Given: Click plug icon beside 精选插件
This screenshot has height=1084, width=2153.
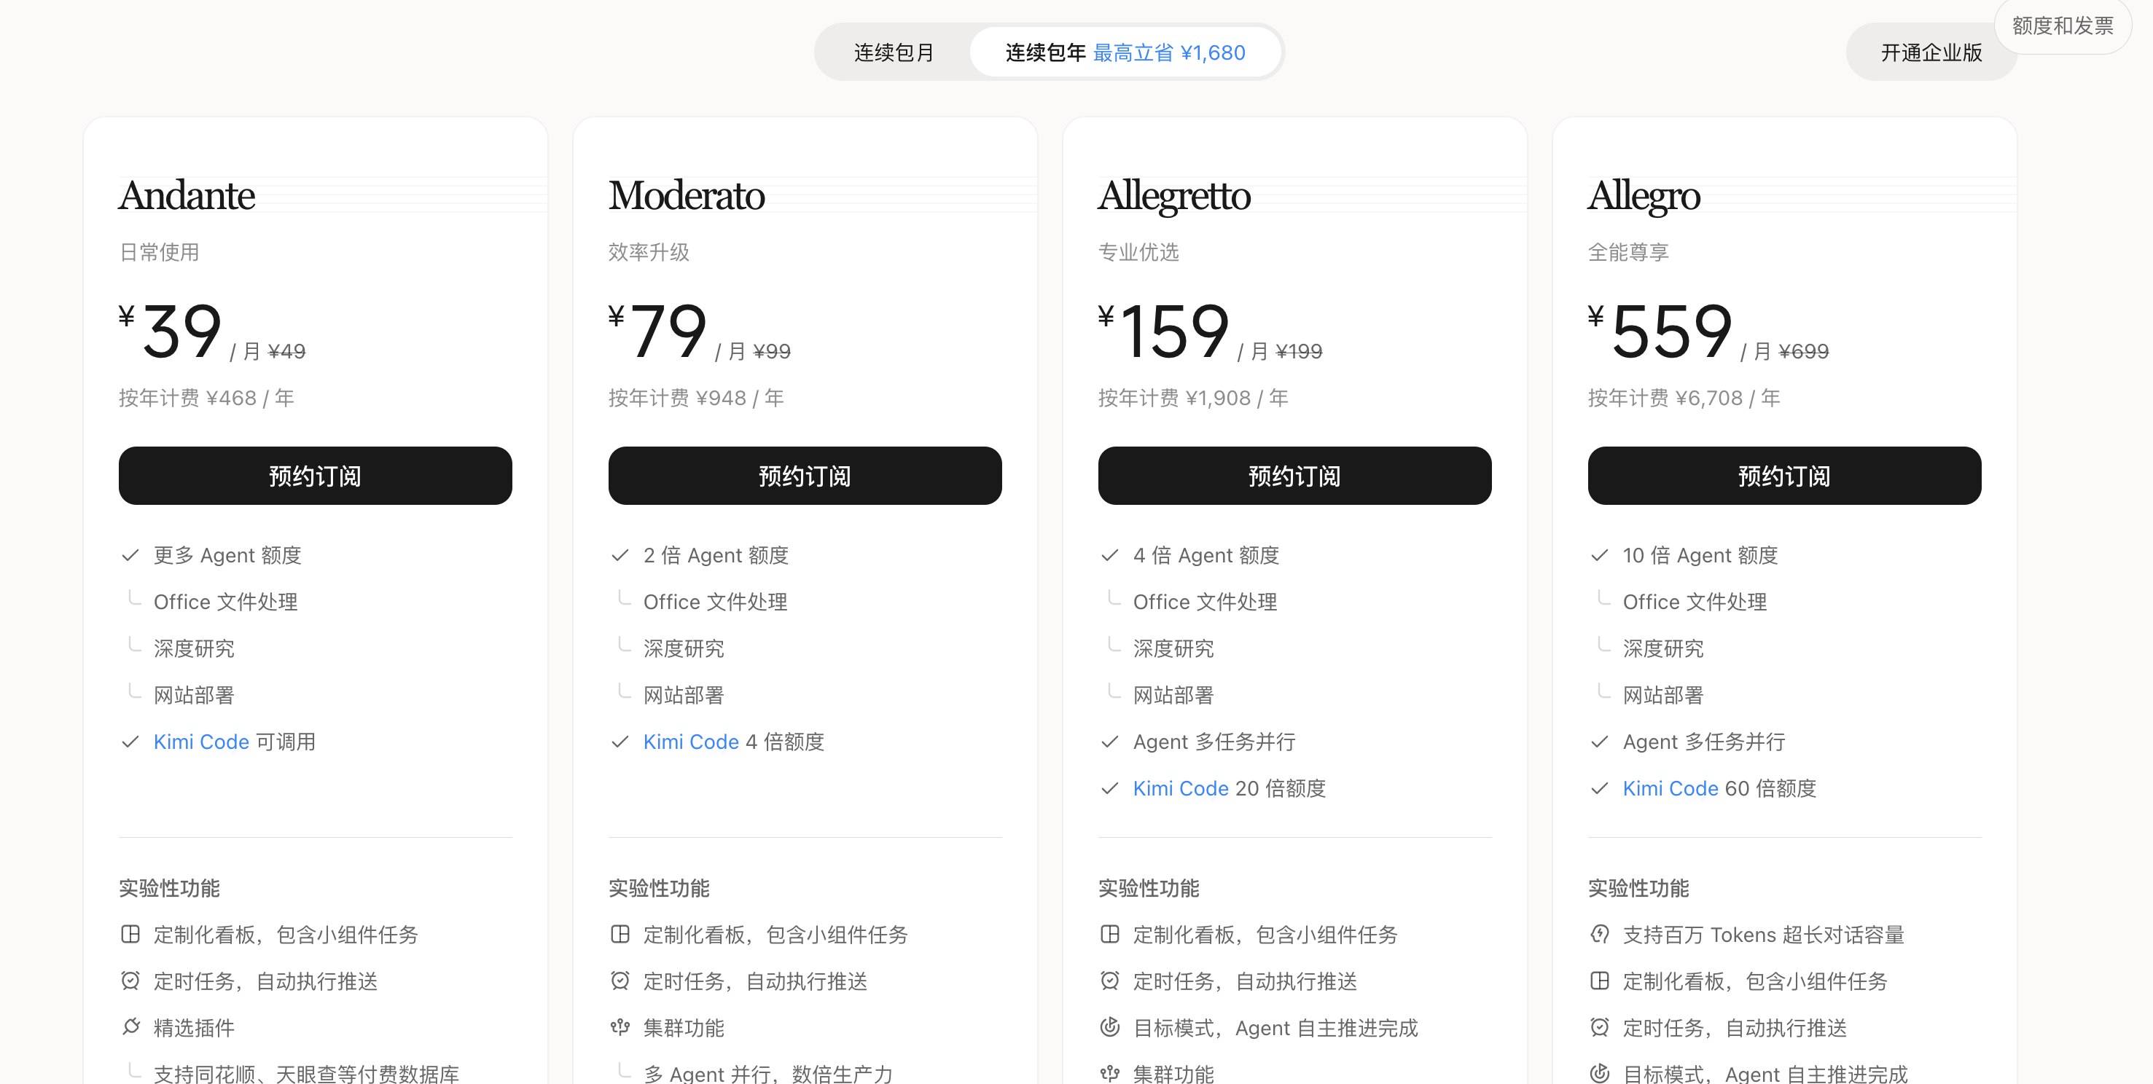Looking at the screenshot, I should coord(130,1027).
